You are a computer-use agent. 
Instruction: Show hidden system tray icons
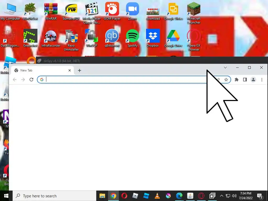[221, 196]
